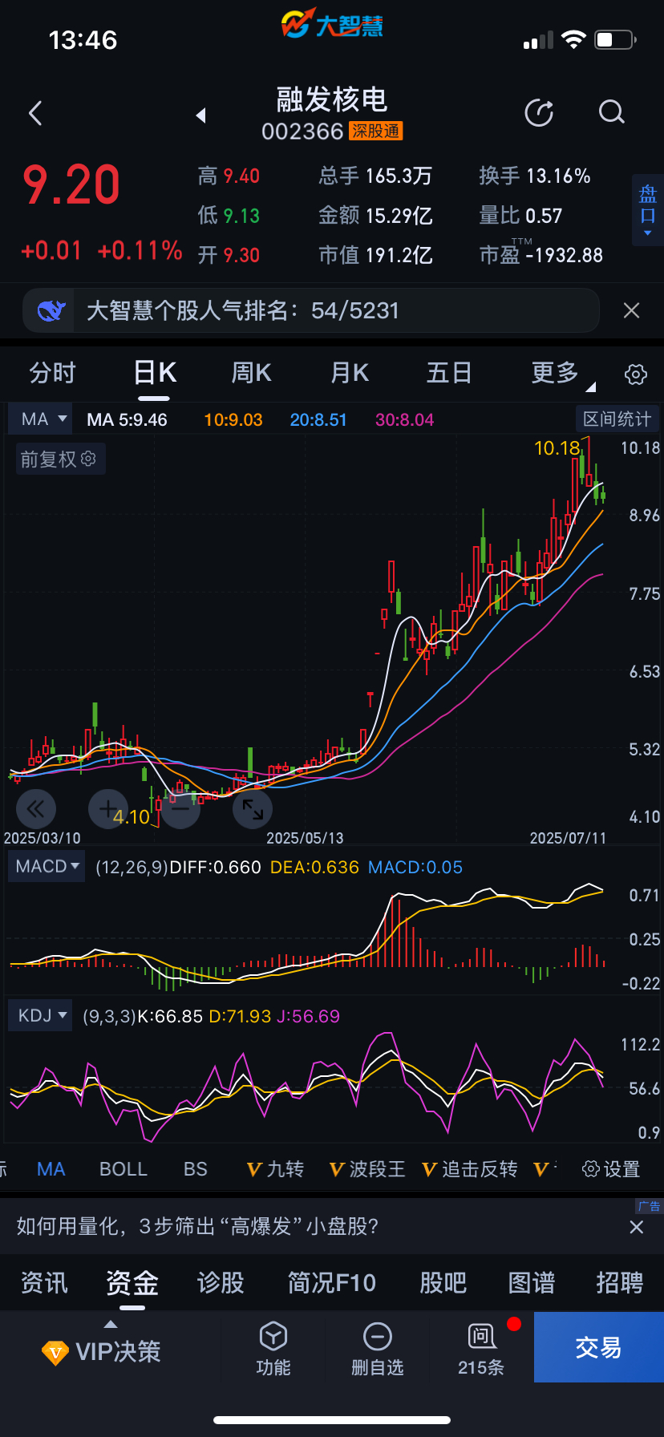Open the 图谱 tab
Screen dimensions: 664x1437
click(532, 1283)
